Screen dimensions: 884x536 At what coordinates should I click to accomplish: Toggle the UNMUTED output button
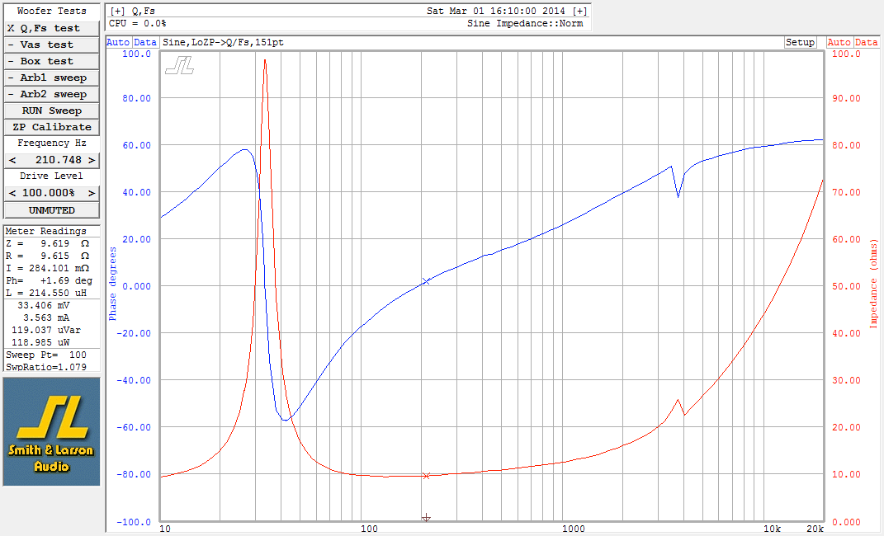(x=51, y=210)
